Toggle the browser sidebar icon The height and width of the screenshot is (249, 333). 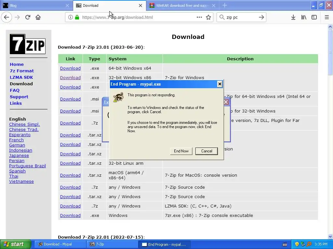point(314,18)
